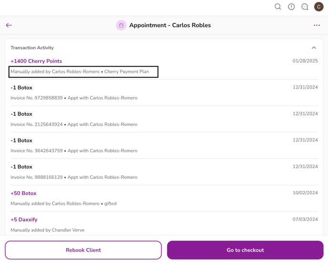
Task: Open the chat messages icon
Action: pos(305,7)
